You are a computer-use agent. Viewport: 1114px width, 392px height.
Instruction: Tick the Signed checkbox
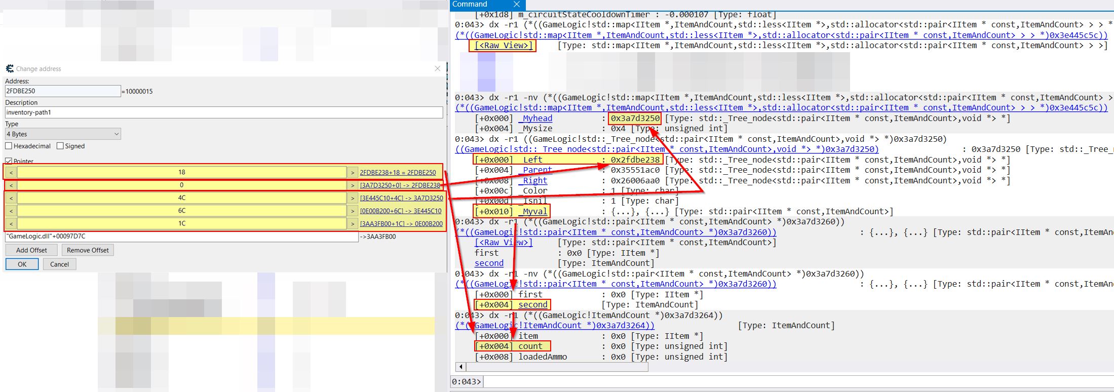coord(60,146)
